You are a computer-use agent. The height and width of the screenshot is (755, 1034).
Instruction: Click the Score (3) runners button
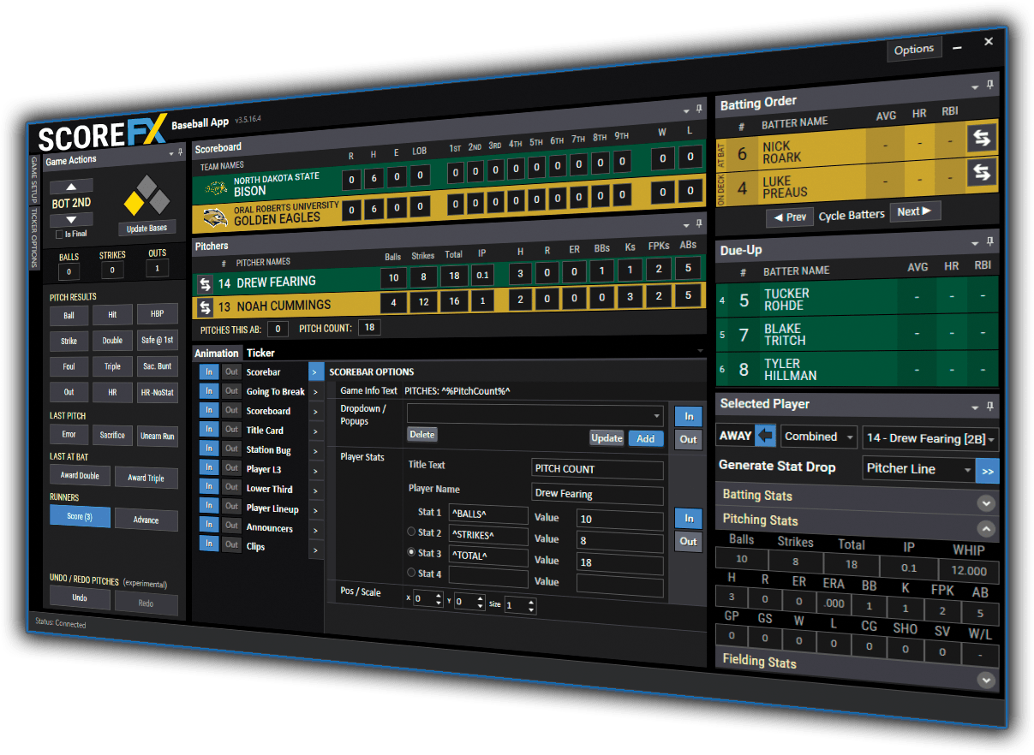click(80, 516)
